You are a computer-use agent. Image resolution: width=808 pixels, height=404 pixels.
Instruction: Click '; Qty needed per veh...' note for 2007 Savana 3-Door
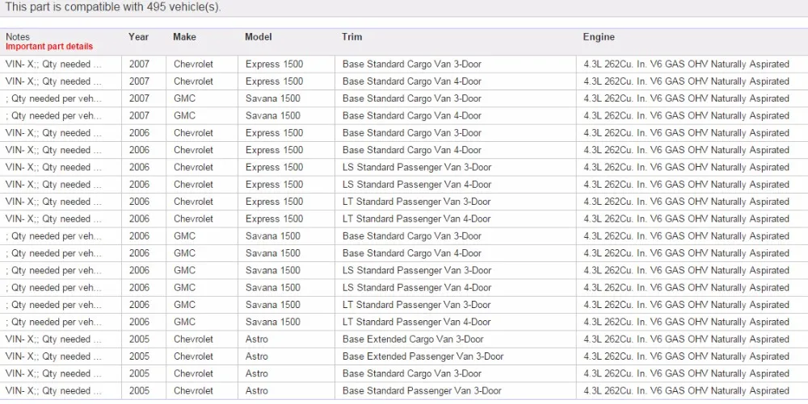coord(53,98)
